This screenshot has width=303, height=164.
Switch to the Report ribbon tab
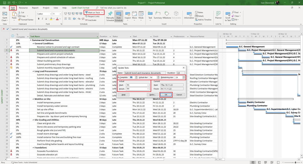pos(35,8)
